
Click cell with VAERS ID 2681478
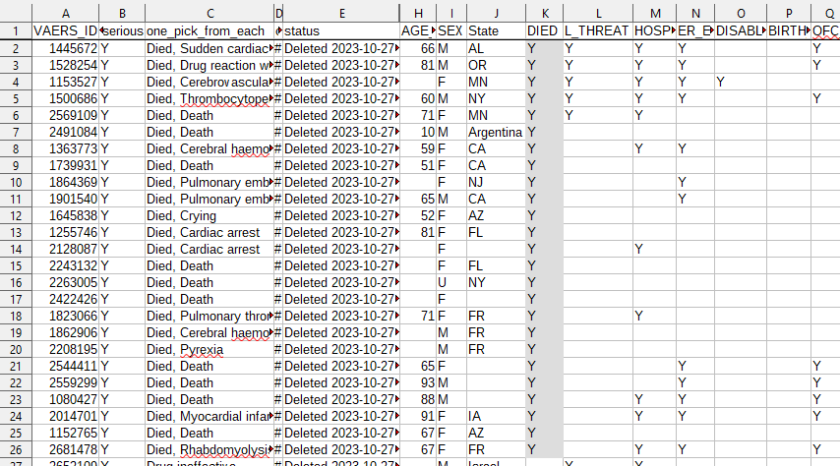click(65, 450)
